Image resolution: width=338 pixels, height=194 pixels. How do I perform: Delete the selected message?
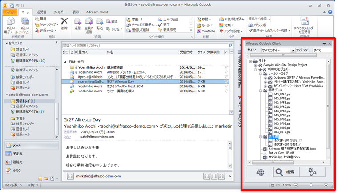tap(64, 24)
